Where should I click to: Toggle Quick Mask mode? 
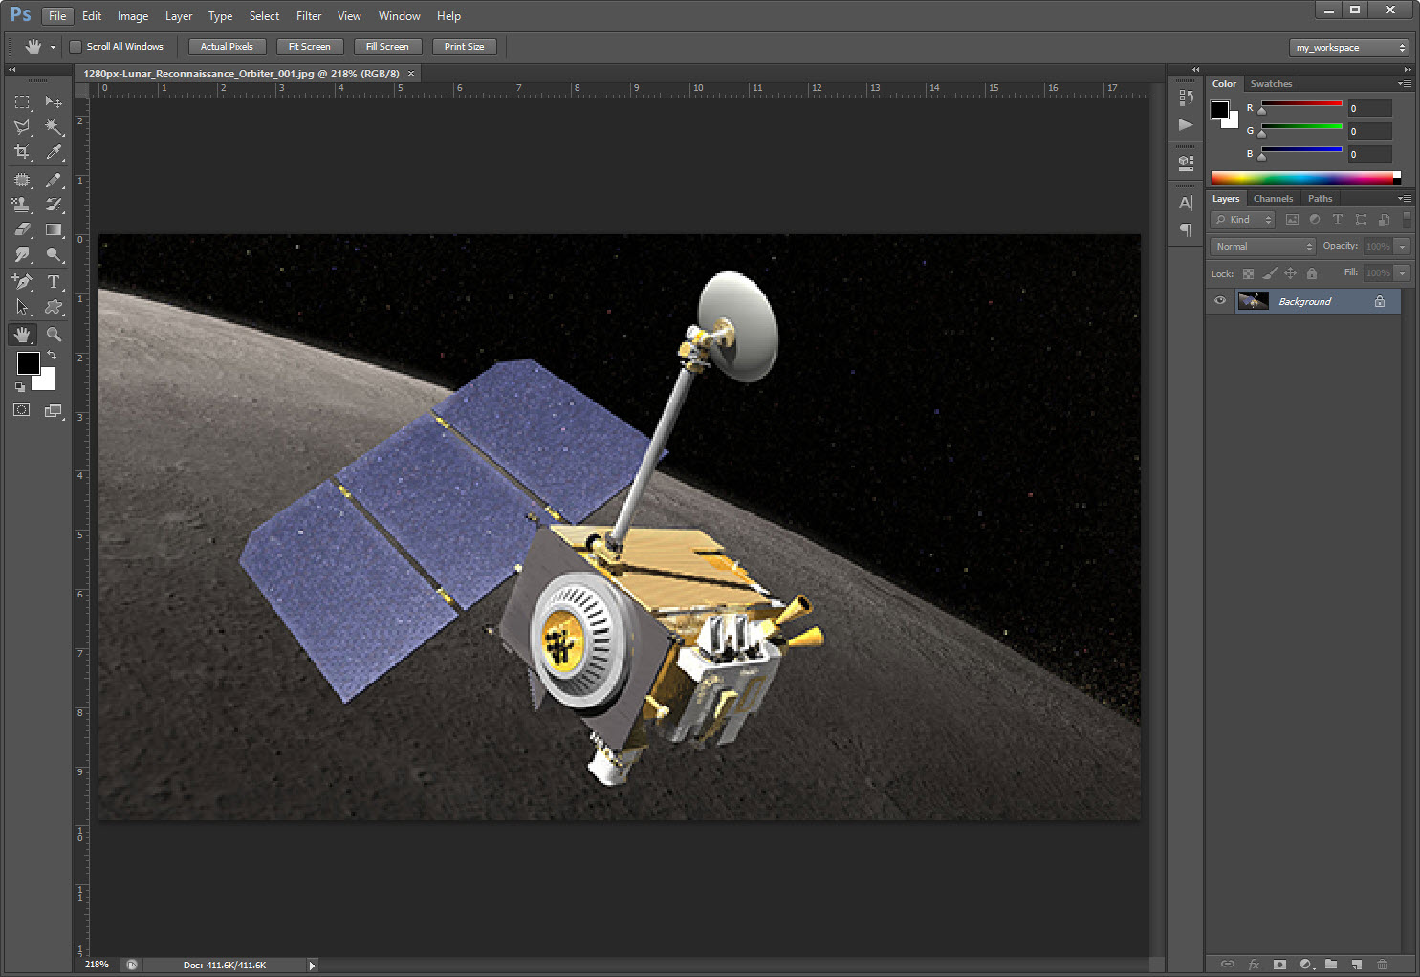(x=22, y=410)
